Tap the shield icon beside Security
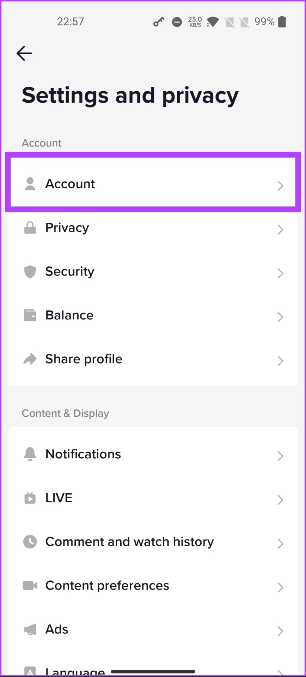The image size is (306, 677). tap(30, 272)
